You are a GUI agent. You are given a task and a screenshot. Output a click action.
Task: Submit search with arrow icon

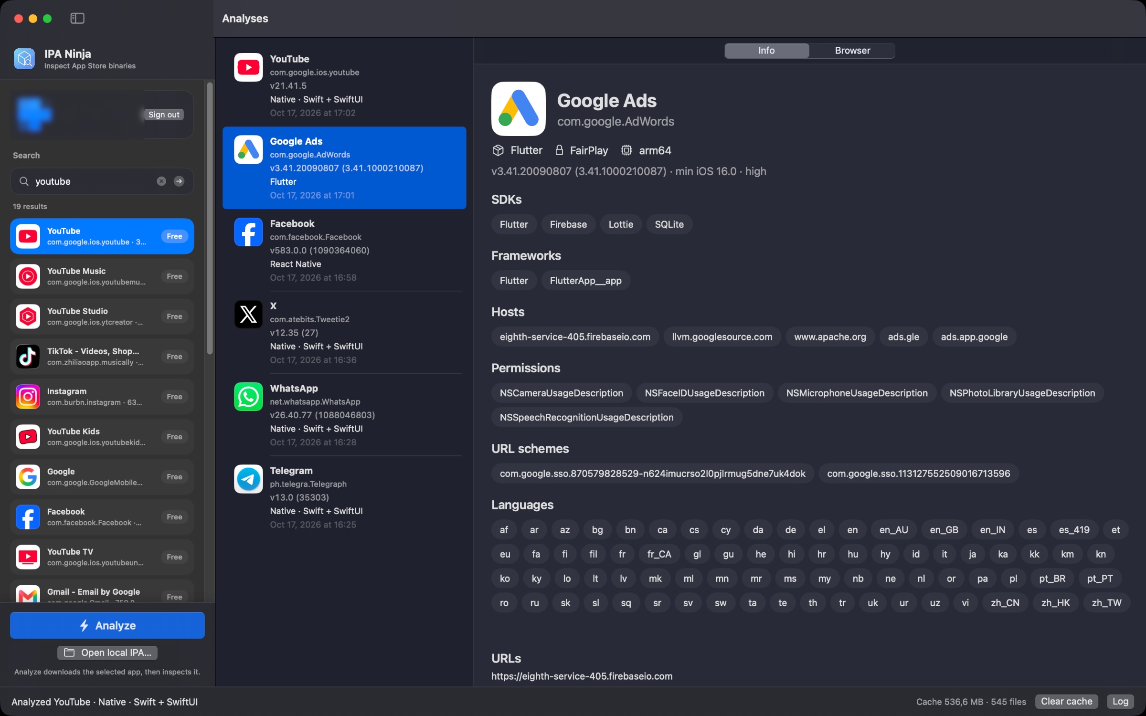tap(179, 181)
